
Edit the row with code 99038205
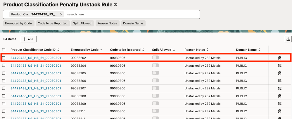click(279, 73)
